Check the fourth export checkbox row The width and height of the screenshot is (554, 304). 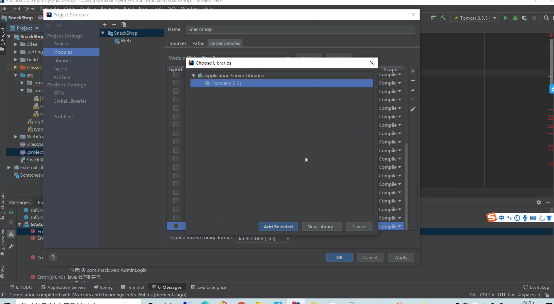pos(176,100)
